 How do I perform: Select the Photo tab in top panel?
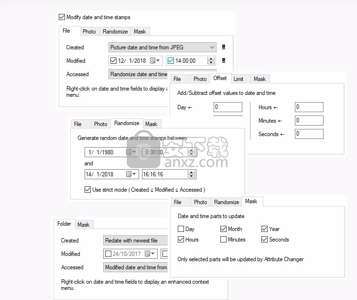tap(89, 32)
